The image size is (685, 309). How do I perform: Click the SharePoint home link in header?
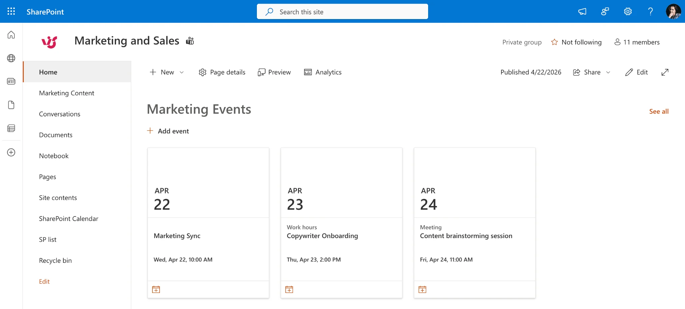(x=45, y=12)
